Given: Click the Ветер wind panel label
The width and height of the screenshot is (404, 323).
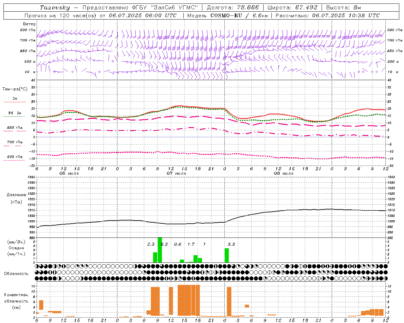Looking at the screenshot, I should (29, 24).
